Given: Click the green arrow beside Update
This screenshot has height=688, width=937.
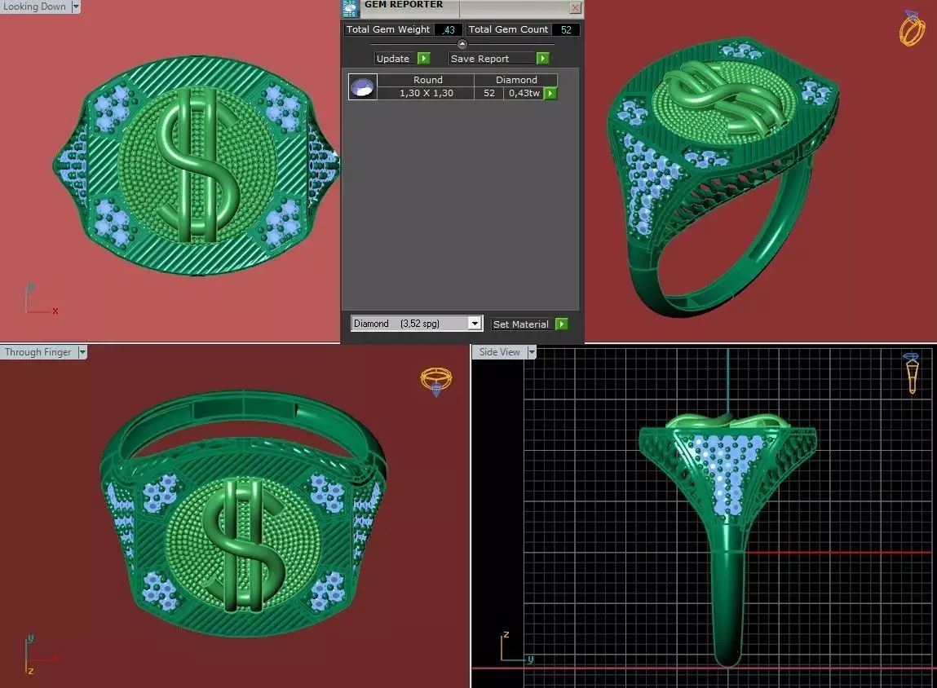Looking at the screenshot, I should (424, 59).
